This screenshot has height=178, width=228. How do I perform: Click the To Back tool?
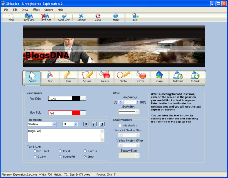coord(195,77)
